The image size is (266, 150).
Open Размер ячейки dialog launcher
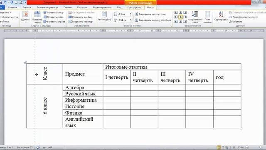tap(171, 26)
